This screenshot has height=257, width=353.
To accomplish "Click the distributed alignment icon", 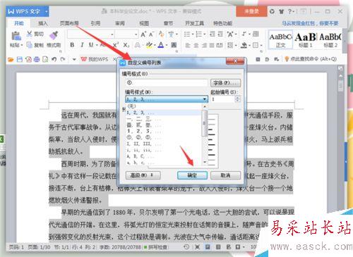I will 220,45.
